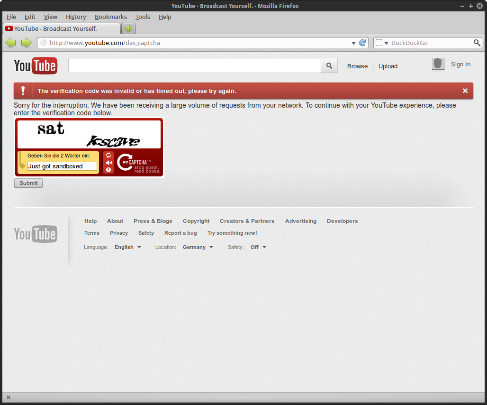Open the Advertising link
Screen dimensions: 487x405
click(x=301, y=221)
